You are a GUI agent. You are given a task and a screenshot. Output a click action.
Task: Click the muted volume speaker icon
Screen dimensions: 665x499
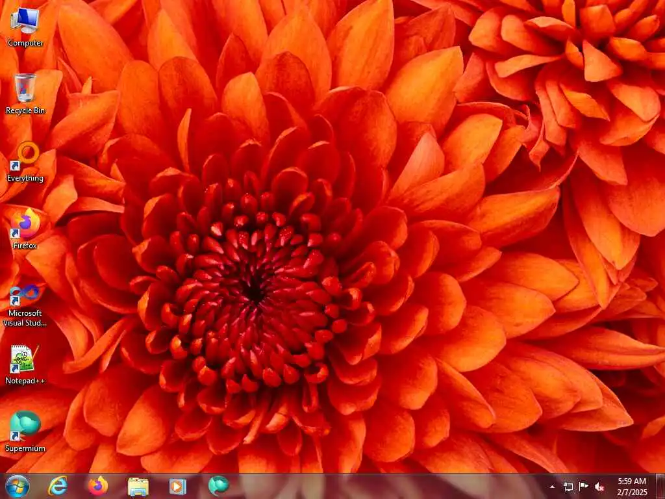tap(599, 487)
